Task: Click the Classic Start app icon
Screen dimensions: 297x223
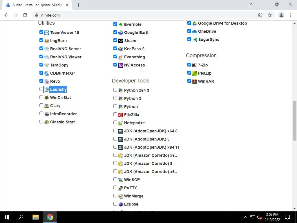Action: 47,122
